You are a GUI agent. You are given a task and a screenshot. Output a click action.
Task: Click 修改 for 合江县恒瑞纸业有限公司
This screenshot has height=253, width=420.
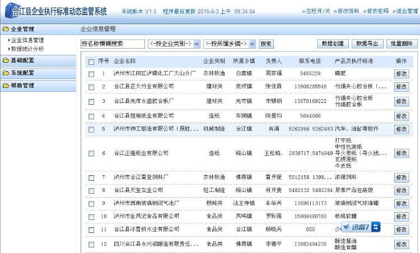[402, 116]
